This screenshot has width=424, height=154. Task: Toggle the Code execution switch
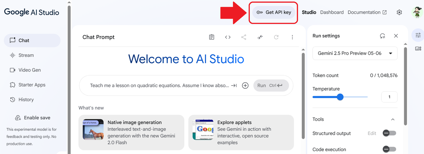pos(389,149)
